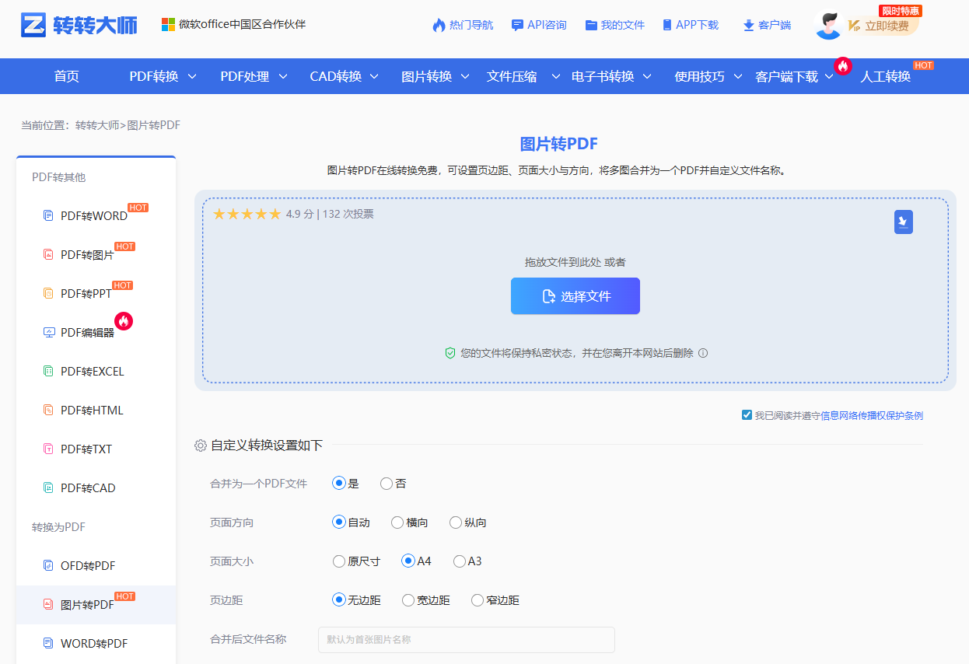Click the 我的文件 folder icon
This screenshot has width=969, height=664.
point(591,24)
